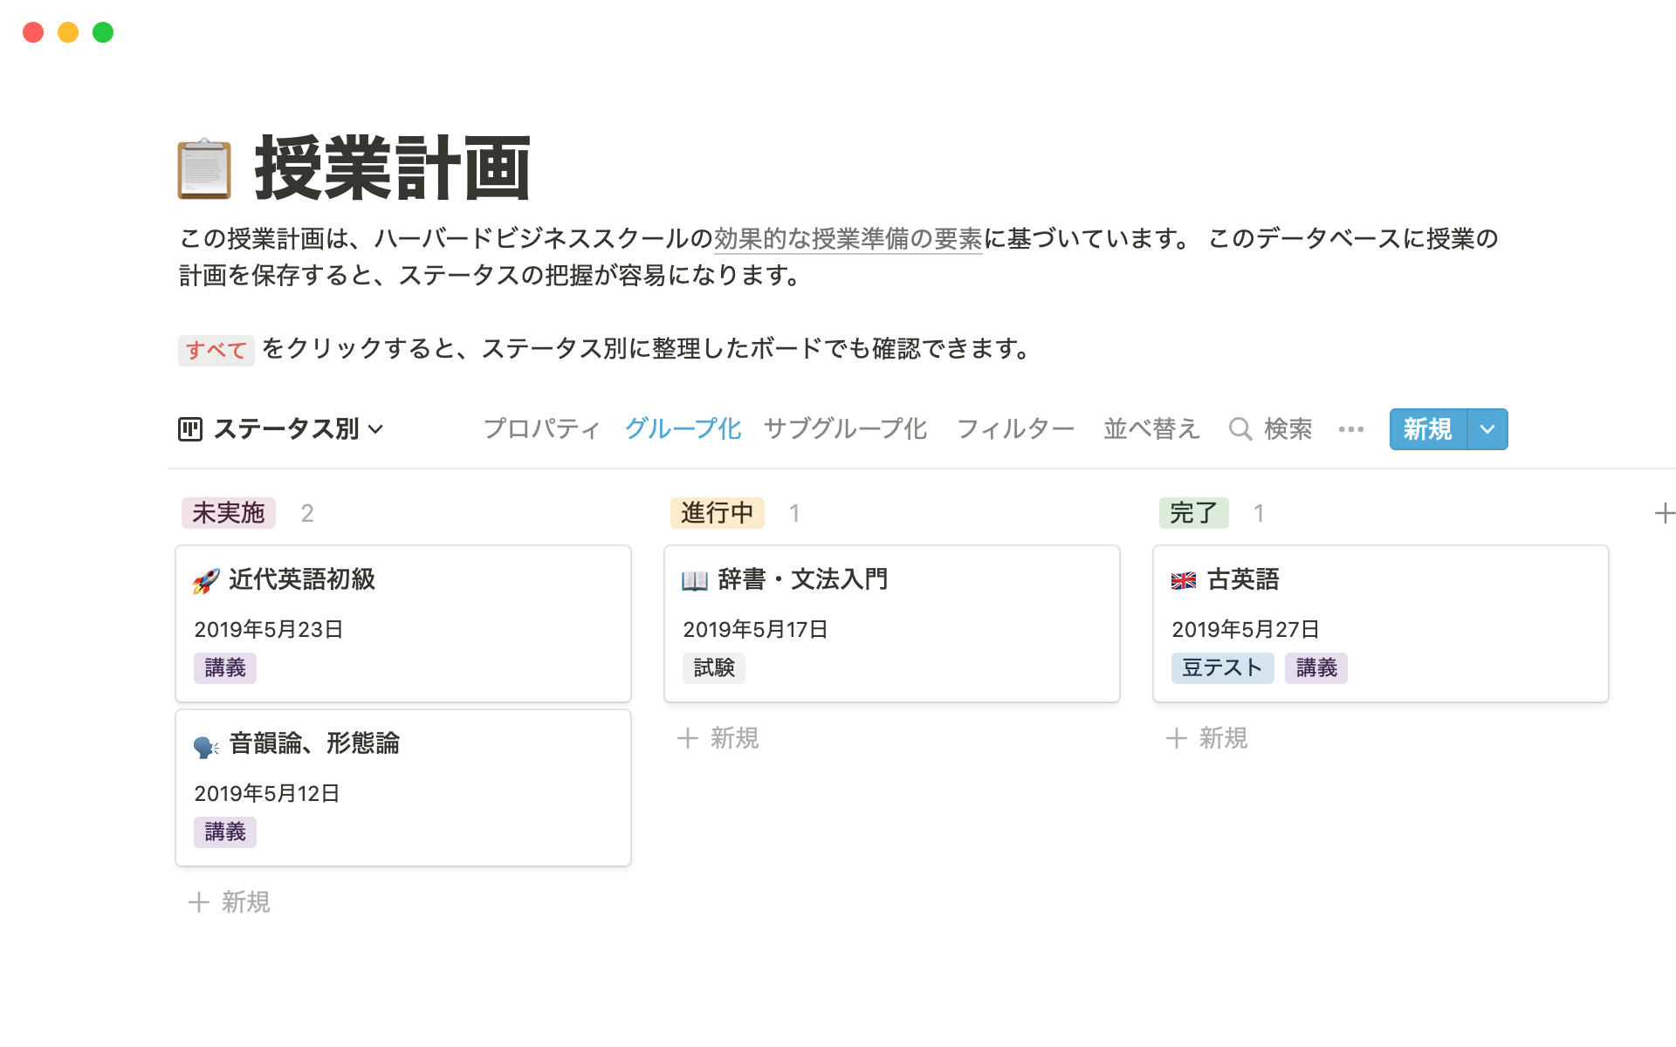This screenshot has width=1676, height=1047.
Task: Click the board view icon beside ステータス別
Action: 190,429
